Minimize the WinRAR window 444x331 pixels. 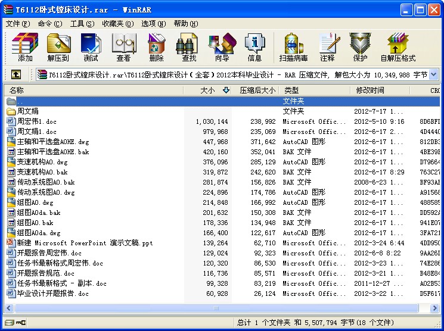click(406, 10)
